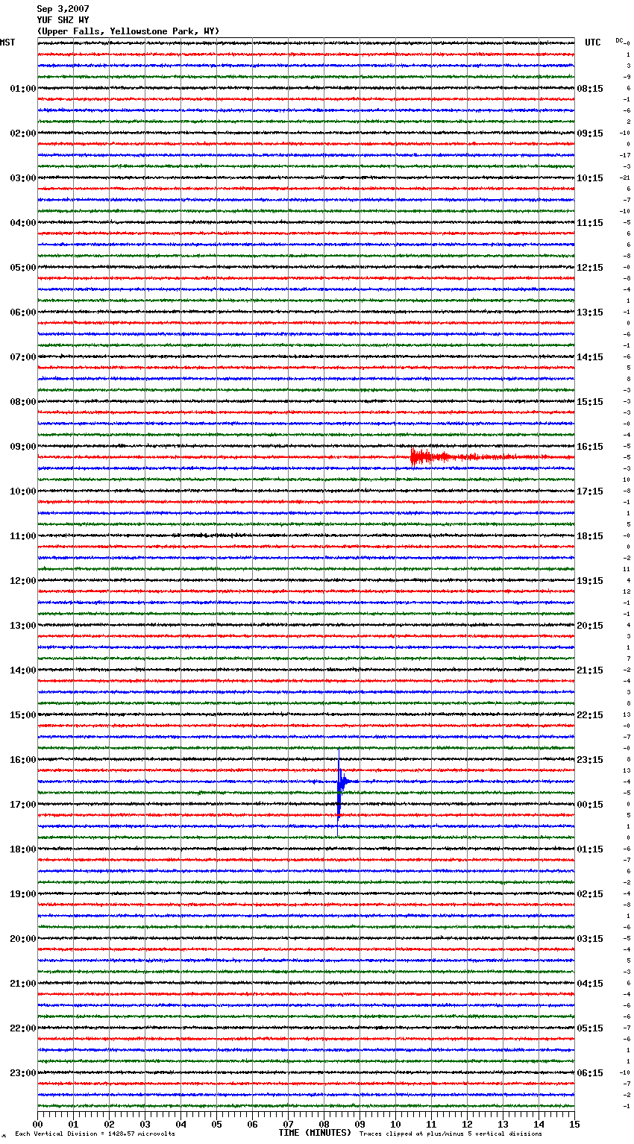Click the 02:15 UTC time label

coord(590,894)
